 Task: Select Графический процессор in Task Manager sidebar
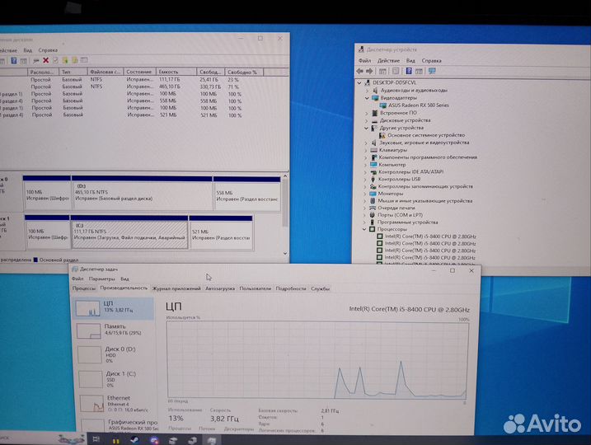pyautogui.click(x=117, y=425)
